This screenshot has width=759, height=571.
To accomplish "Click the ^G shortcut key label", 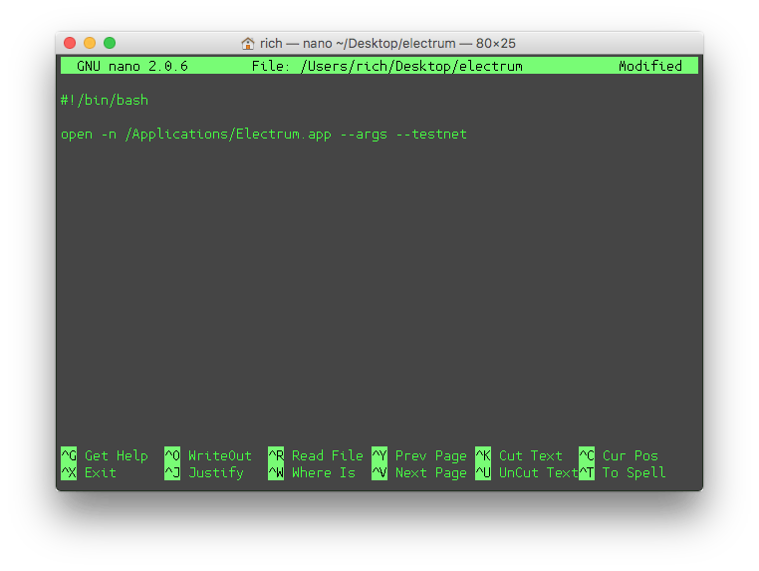I will (69, 455).
